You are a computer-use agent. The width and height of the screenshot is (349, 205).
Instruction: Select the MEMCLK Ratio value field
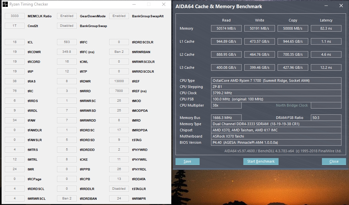[15, 16]
